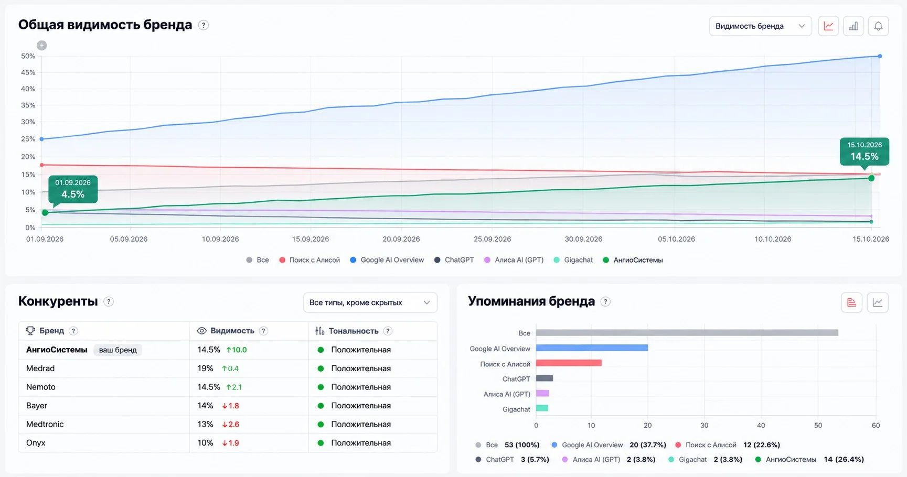Click the gray plus icon above chart

coord(42,46)
